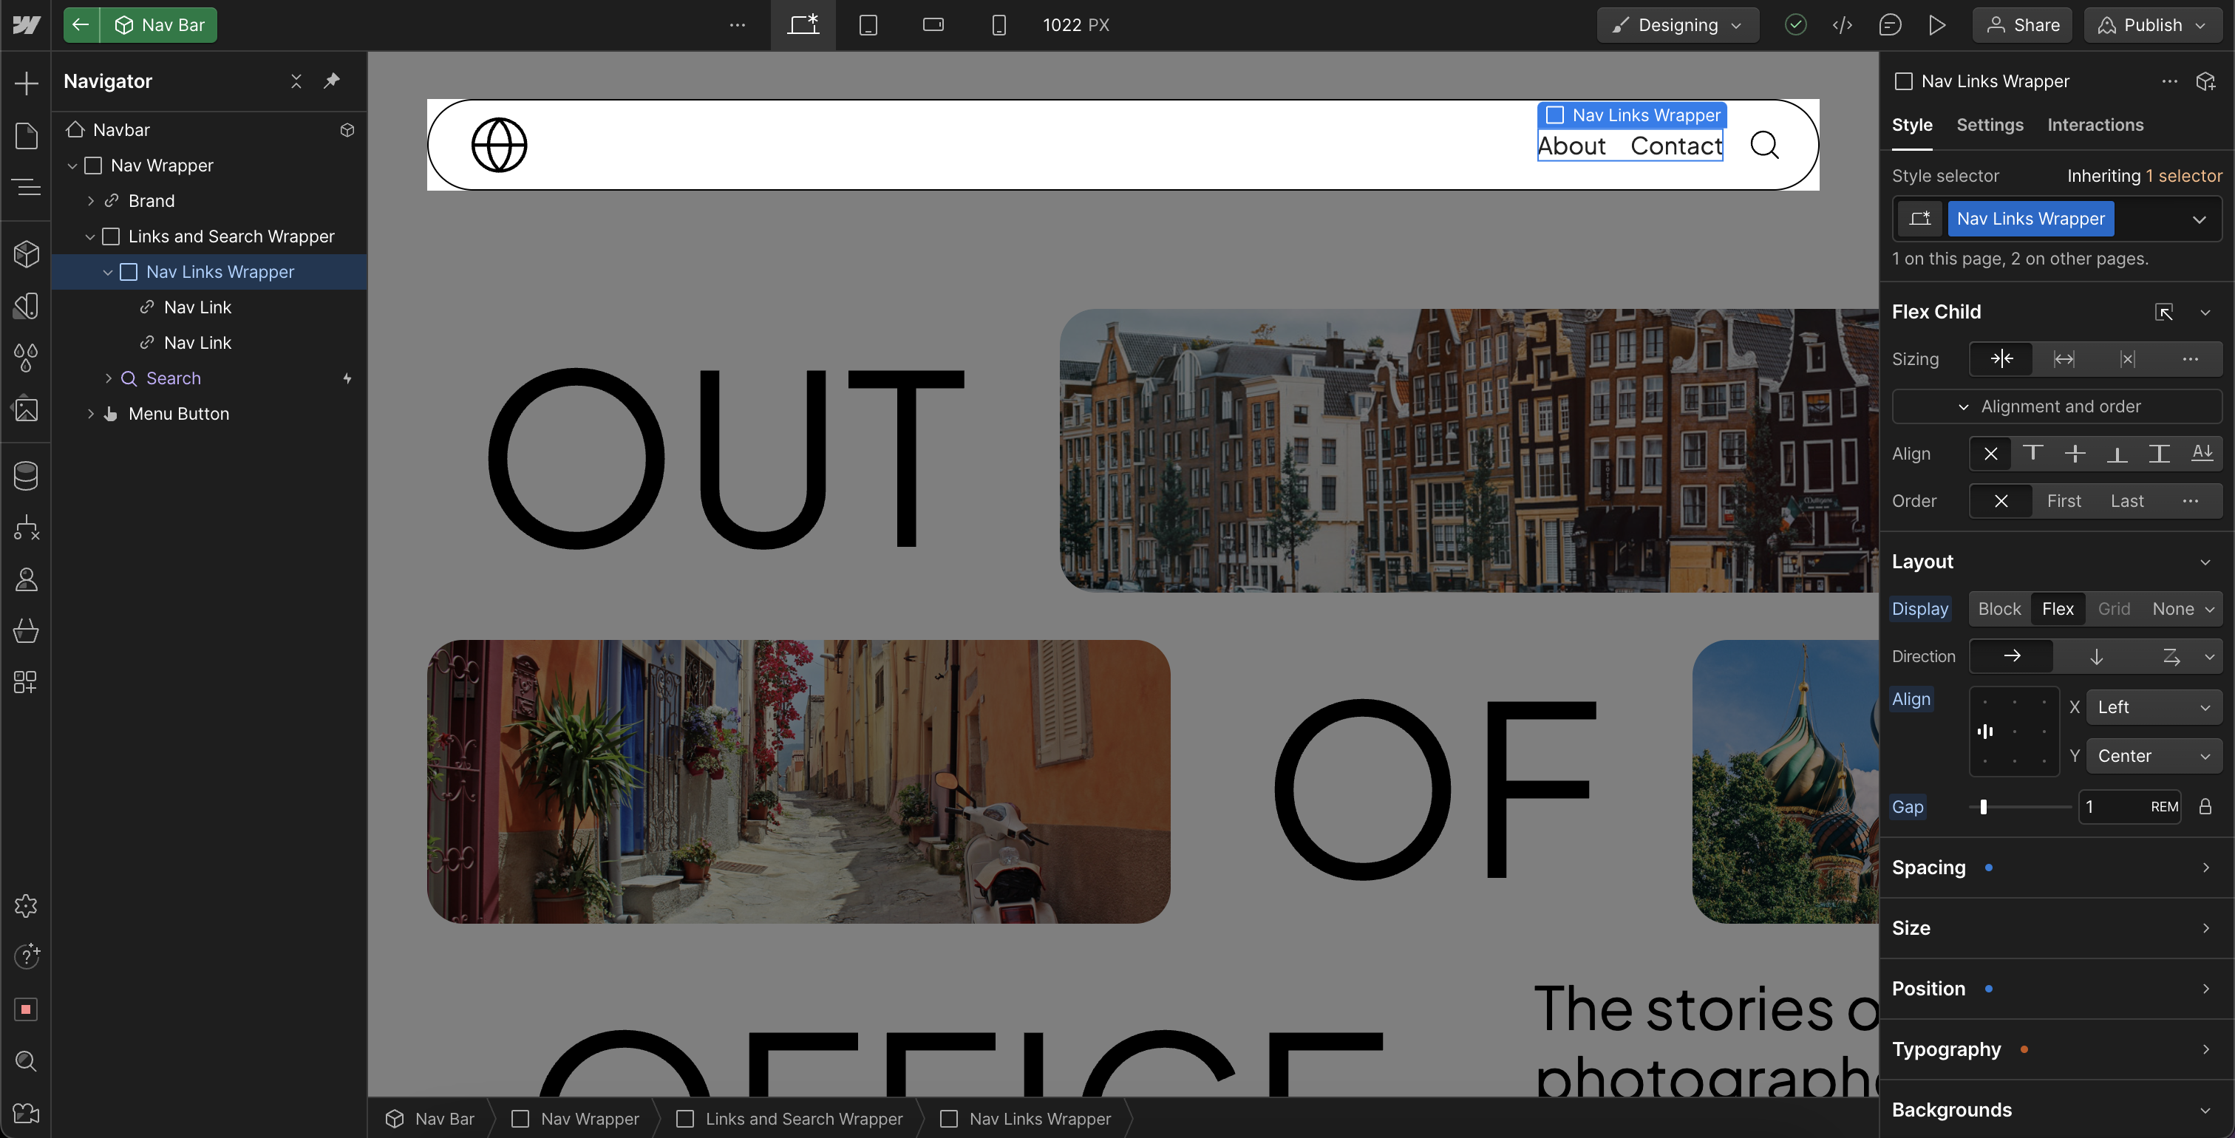Select the desktop base breakpoint

coord(803,25)
